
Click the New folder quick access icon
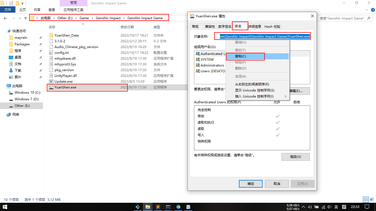pos(17,3)
